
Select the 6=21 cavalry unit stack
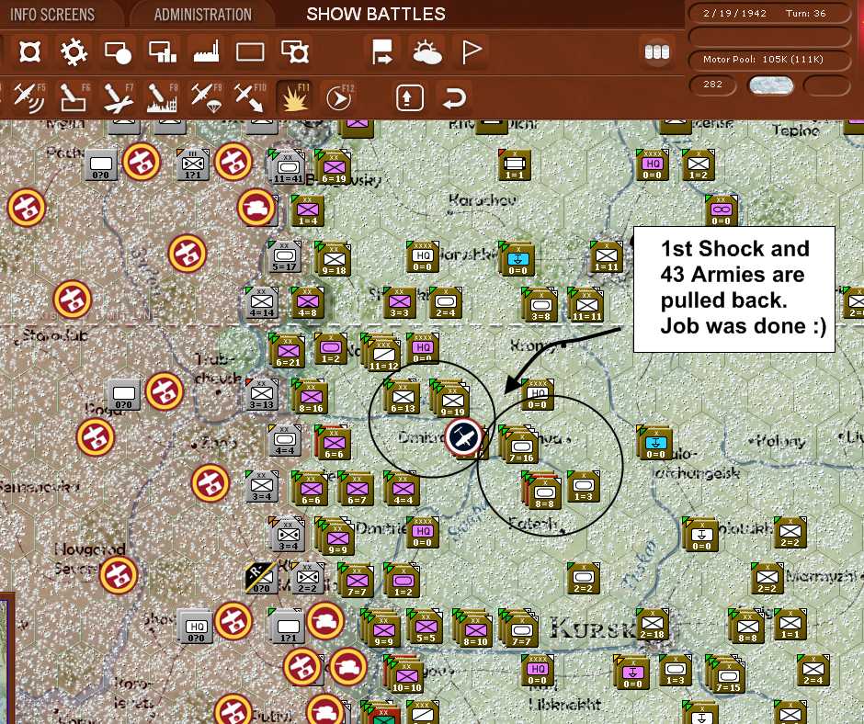[288, 352]
